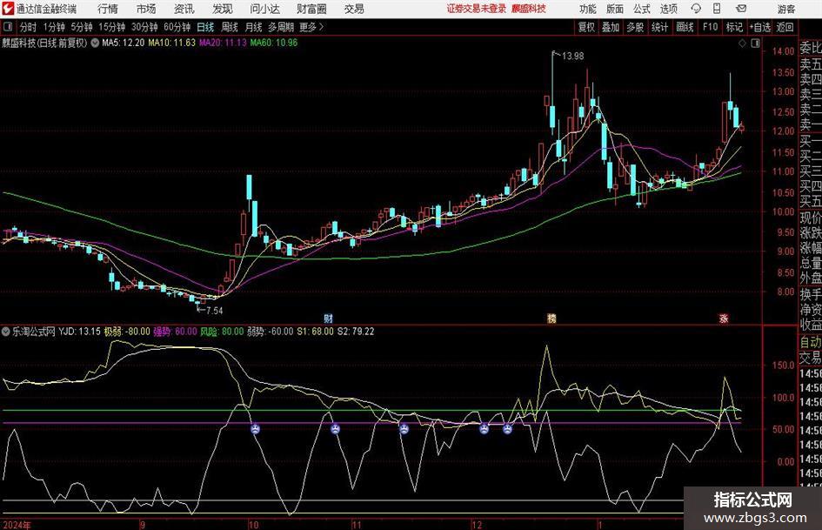This screenshot has width=822, height=530.
Task: Toggle right side panel icon near price axis
Action: (x=755, y=43)
